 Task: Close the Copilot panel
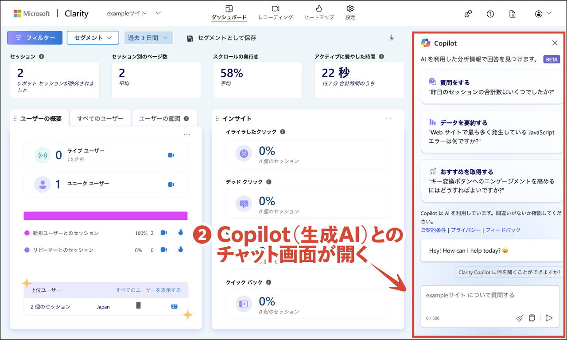point(555,43)
